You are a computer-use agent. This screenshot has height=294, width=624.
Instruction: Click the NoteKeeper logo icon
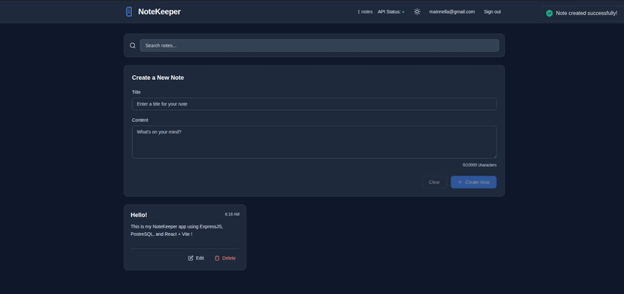click(129, 11)
